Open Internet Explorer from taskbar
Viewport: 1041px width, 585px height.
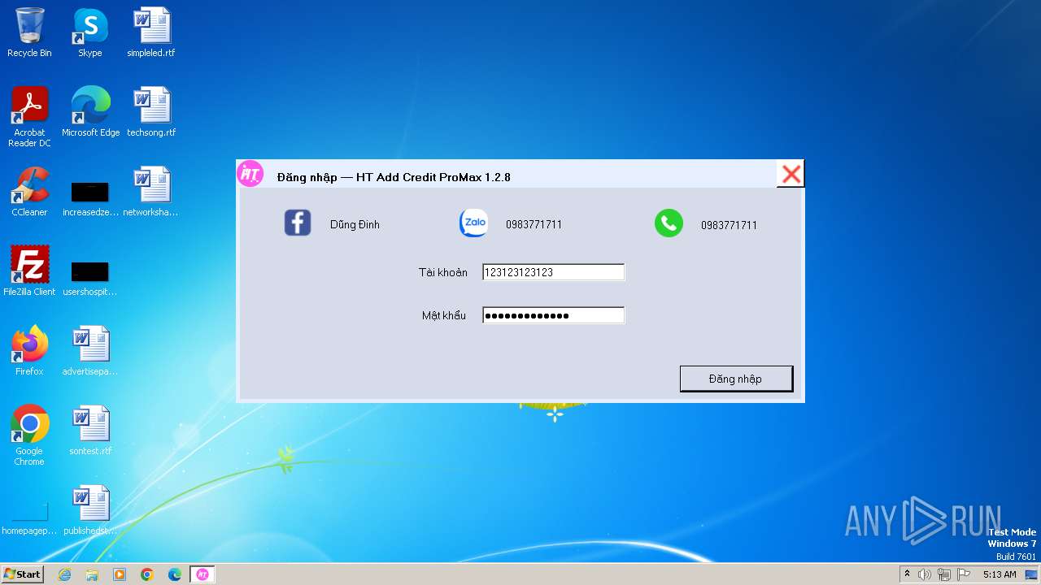[x=64, y=574]
